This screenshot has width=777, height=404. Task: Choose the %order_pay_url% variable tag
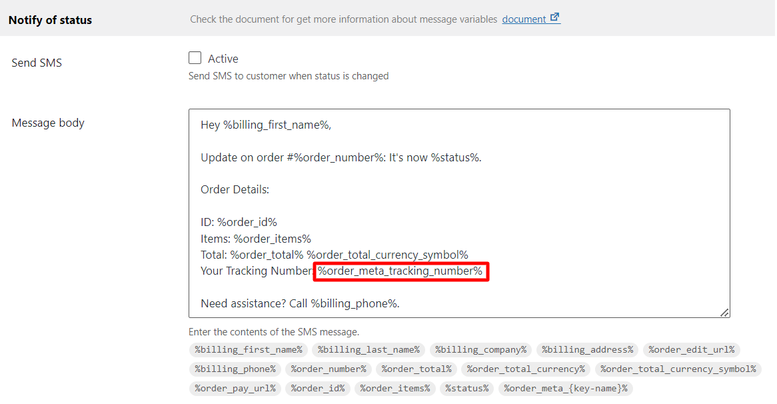pos(235,388)
